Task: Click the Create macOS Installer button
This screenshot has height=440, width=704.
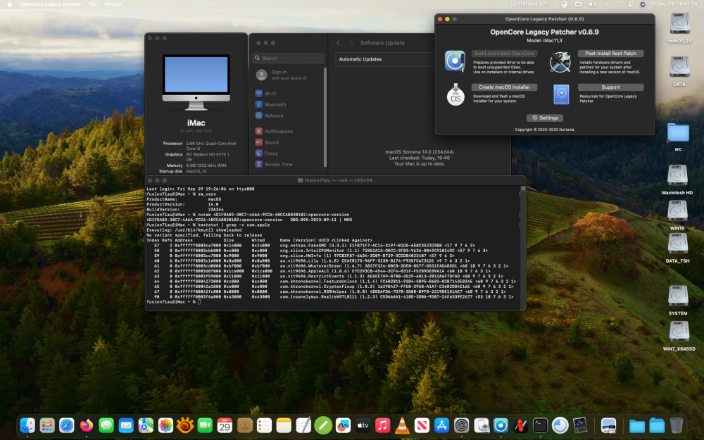Action: pos(504,87)
